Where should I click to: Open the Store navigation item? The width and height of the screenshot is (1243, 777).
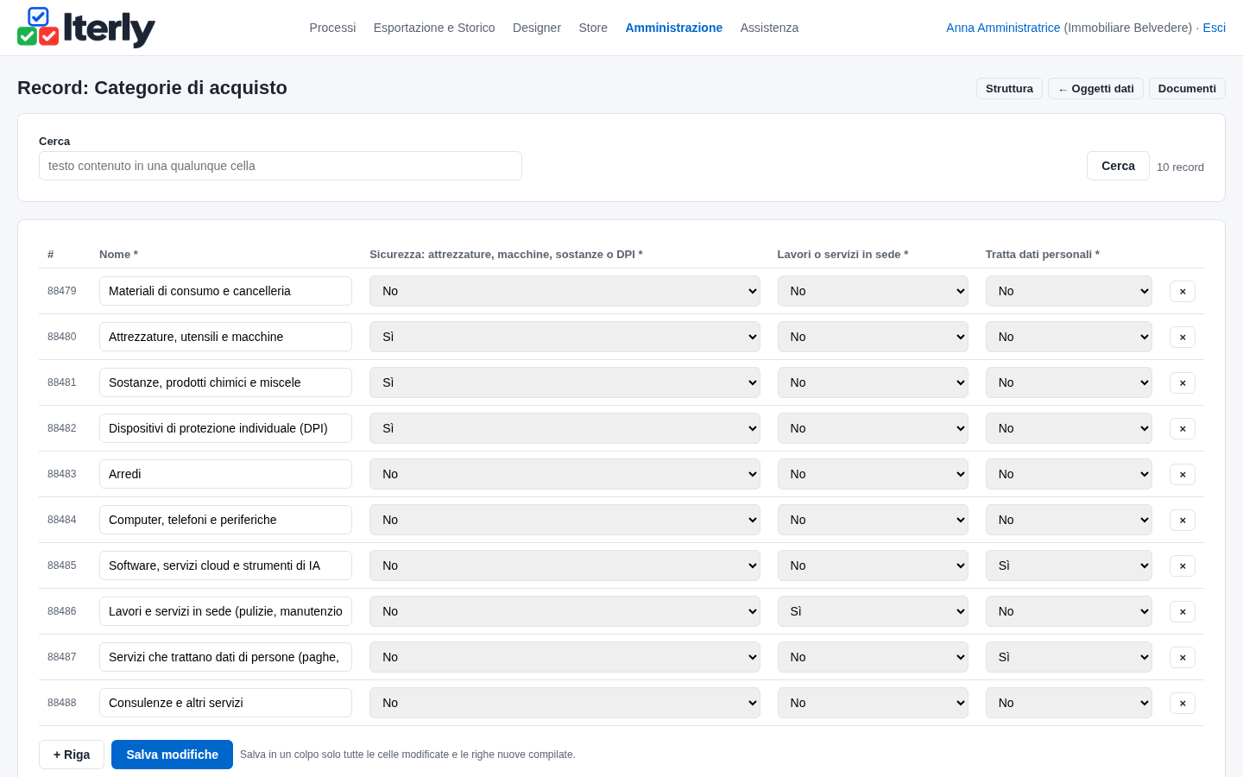point(593,28)
